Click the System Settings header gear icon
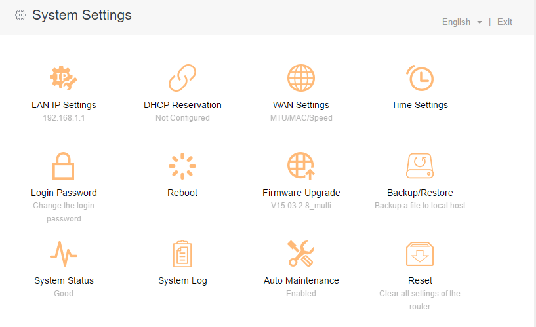The height and width of the screenshot is (327, 536). [x=20, y=15]
